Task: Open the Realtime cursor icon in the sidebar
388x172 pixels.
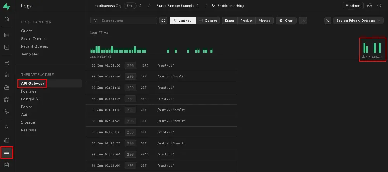Action: (7, 112)
